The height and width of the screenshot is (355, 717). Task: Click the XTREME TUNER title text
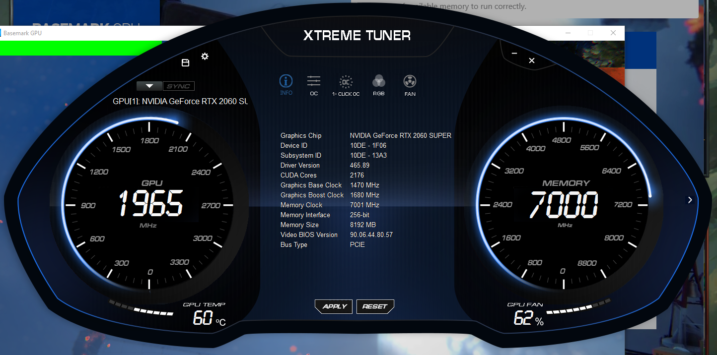(357, 36)
